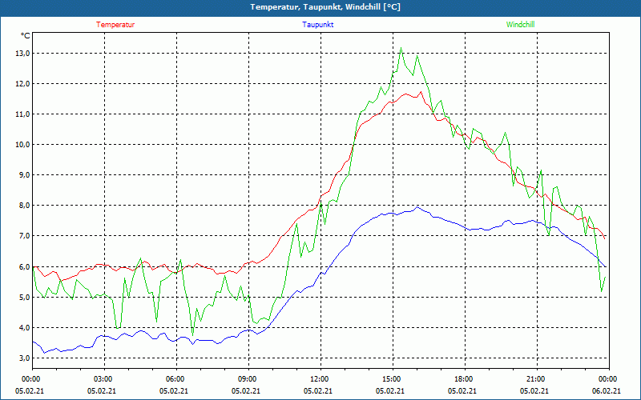
Task: Pick the 12:00 time marker on the x-axis
Action: coord(319,379)
